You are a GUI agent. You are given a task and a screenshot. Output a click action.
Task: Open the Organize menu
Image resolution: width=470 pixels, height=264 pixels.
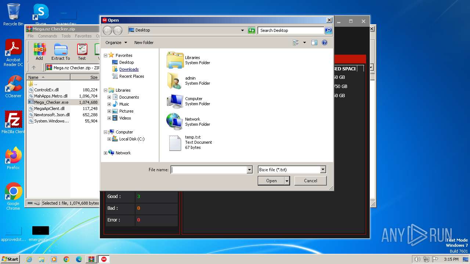point(116,43)
